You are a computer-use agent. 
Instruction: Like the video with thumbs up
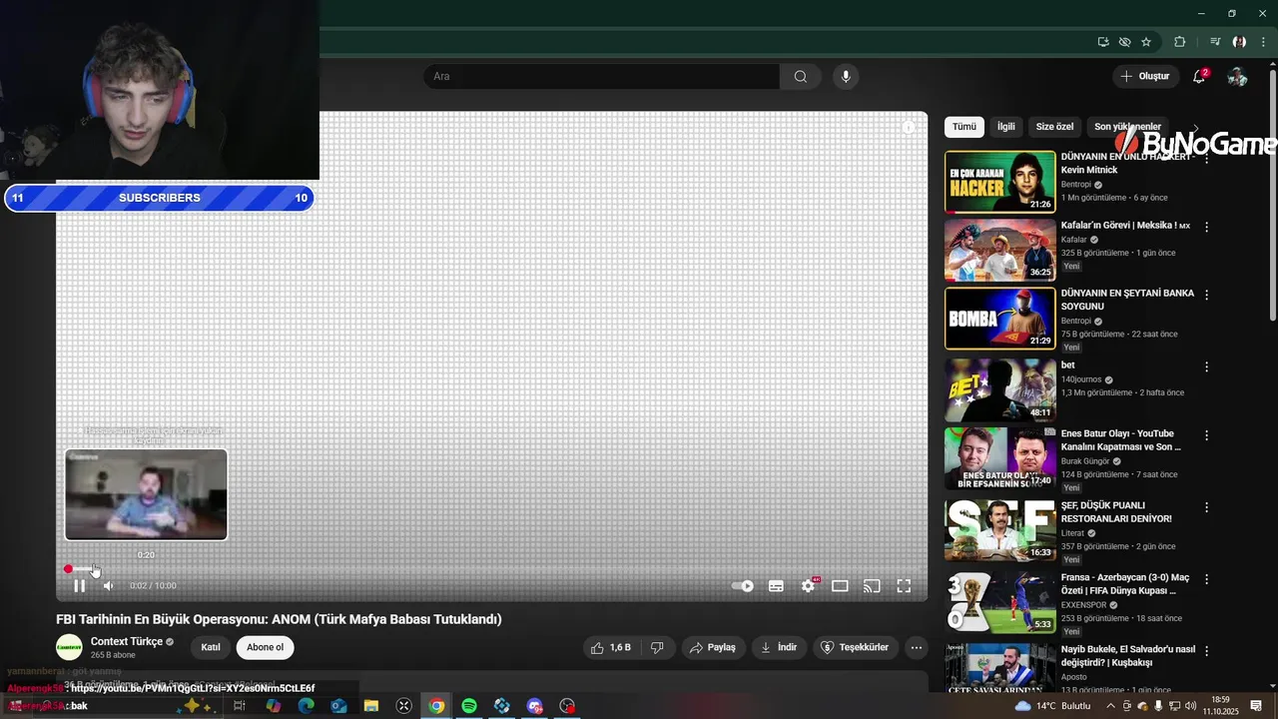tap(610, 647)
